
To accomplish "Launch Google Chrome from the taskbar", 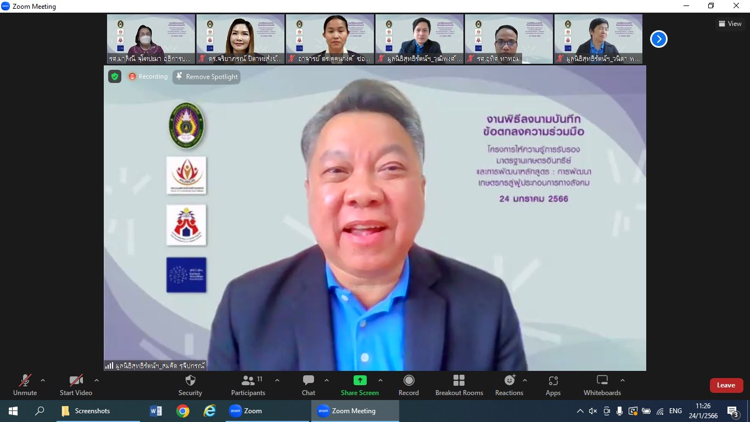I will [x=183, y=411].
